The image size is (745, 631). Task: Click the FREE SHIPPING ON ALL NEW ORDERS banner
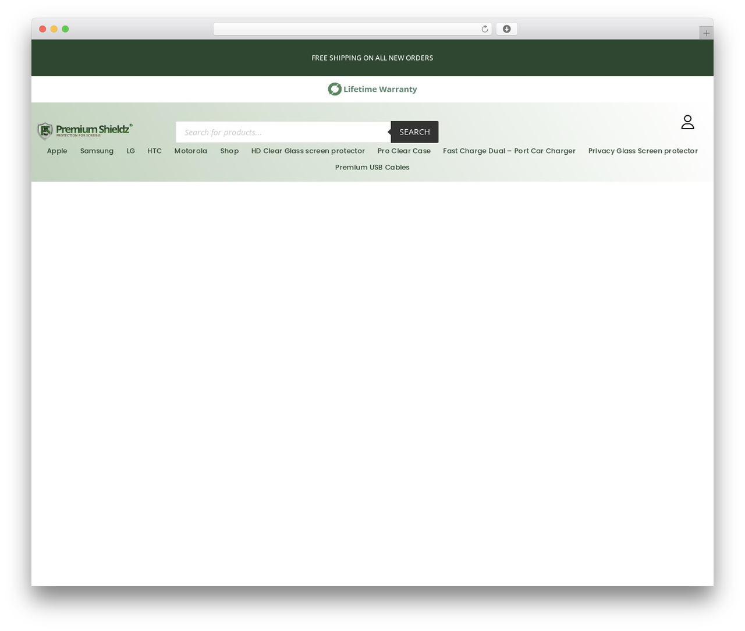tap(372, 58)
